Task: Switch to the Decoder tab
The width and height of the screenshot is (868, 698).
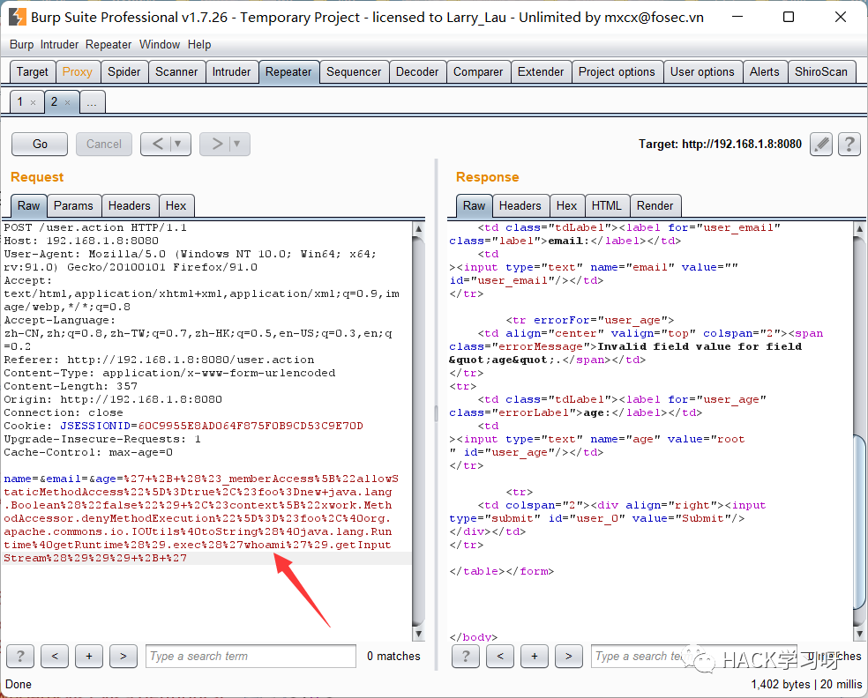Action: [417, 72]
